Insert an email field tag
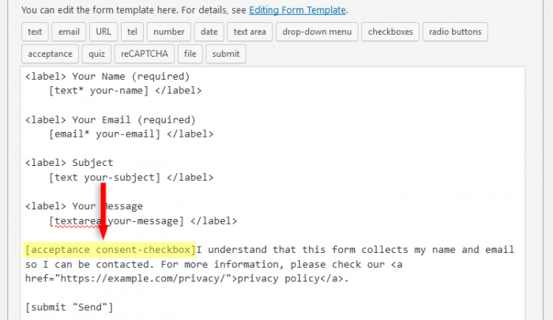The image size is (553, 320). pos(69,32)
